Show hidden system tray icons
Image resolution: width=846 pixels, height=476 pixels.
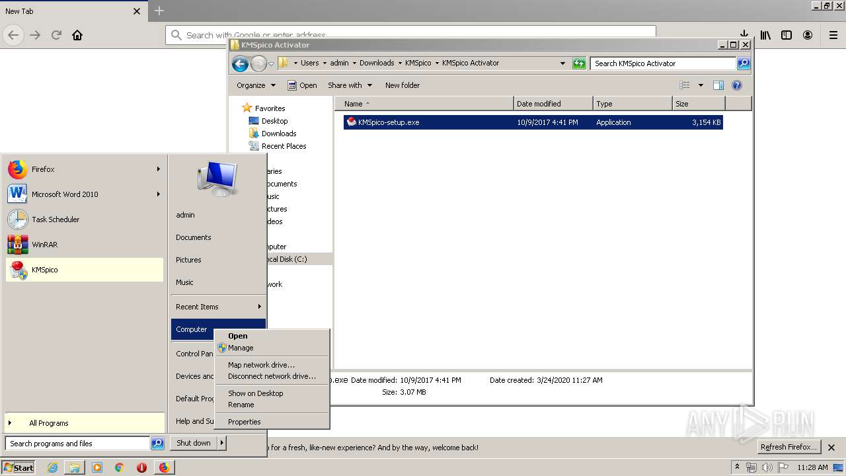[x=737, y=467]
